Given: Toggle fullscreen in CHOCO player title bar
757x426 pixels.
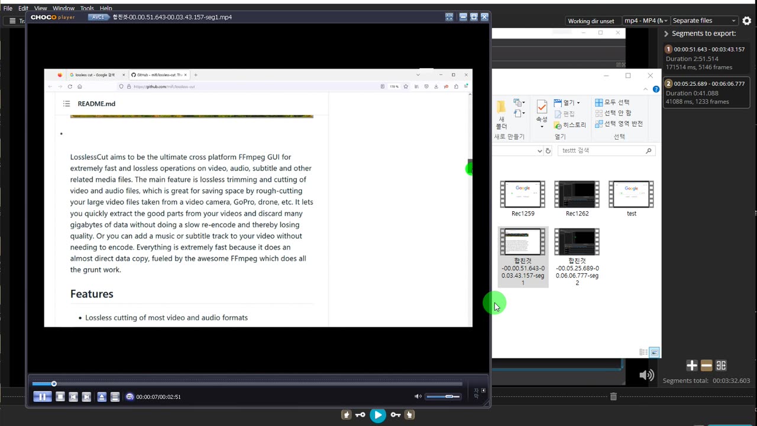Looking at the screenshot, I should pos(449,17).
